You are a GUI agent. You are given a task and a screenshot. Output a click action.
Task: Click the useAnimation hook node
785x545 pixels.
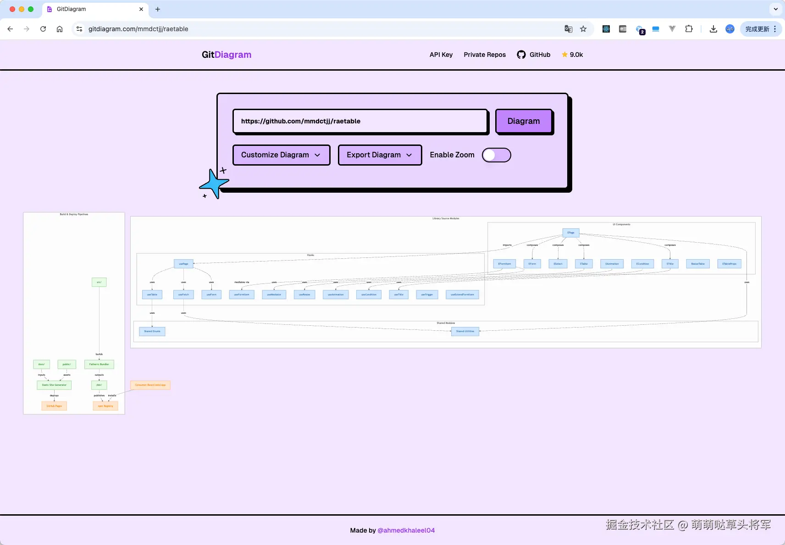(336, 295)
